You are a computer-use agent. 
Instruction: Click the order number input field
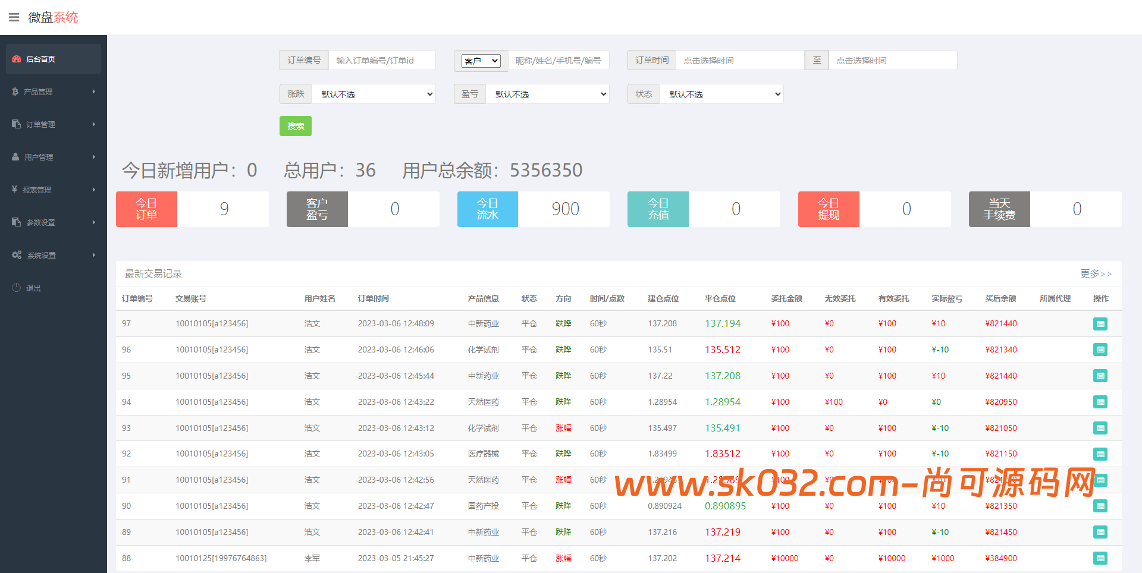tap(382, 60)
